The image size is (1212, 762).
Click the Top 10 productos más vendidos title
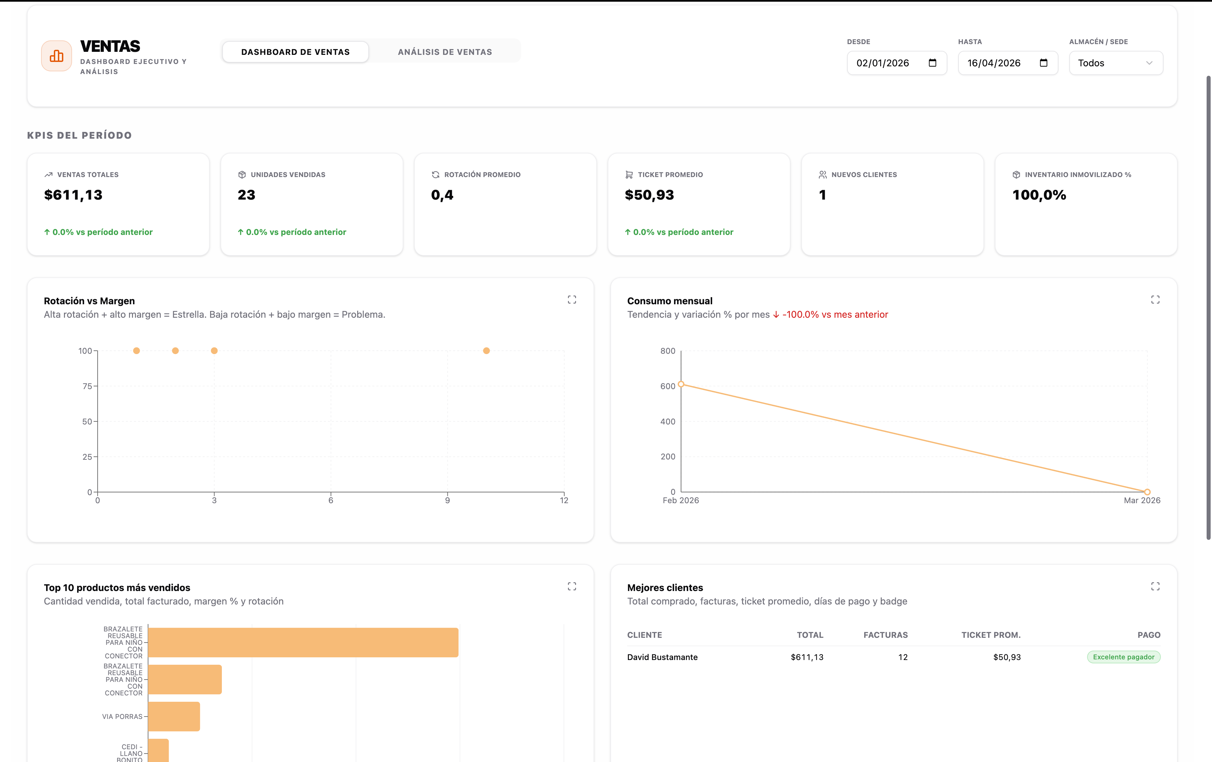point(117,588)
